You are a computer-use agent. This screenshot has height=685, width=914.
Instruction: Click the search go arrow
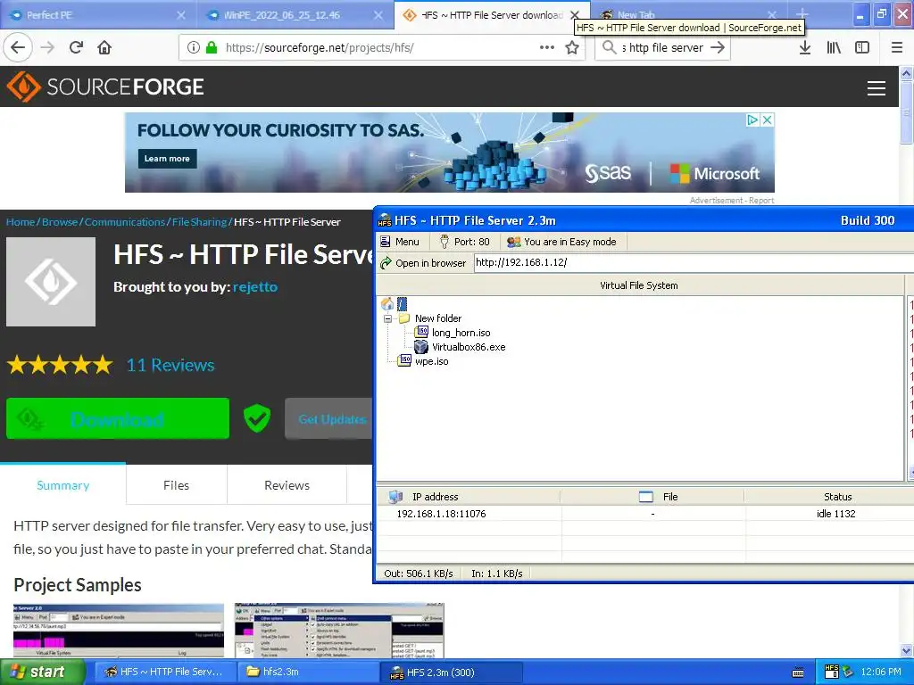(x=718, y=48)
